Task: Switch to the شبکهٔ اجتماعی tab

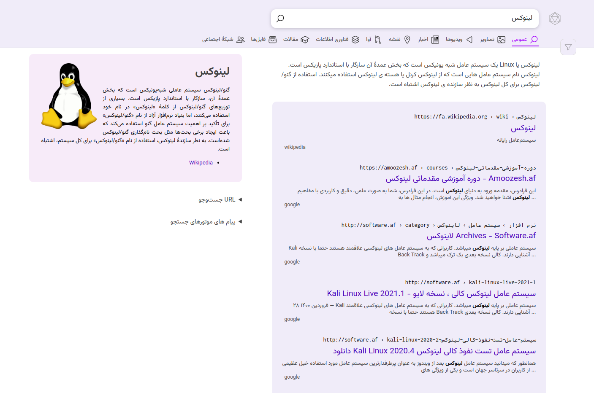Action: tap(223, 39)
